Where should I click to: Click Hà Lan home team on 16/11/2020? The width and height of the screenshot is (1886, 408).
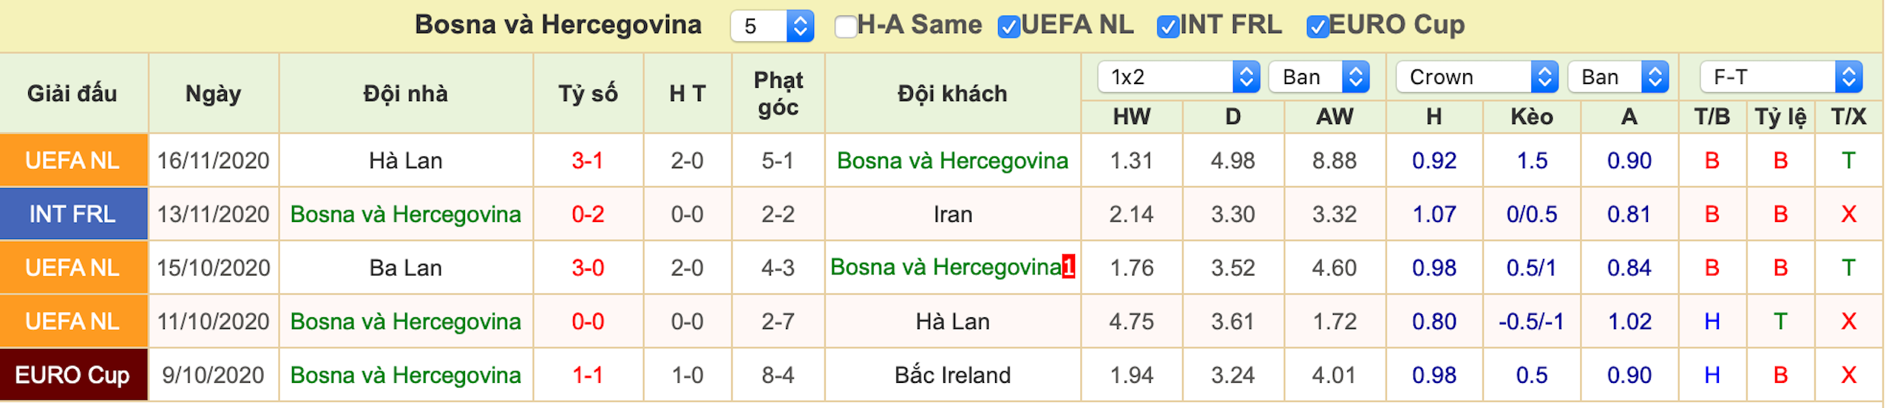click(406, 160)
